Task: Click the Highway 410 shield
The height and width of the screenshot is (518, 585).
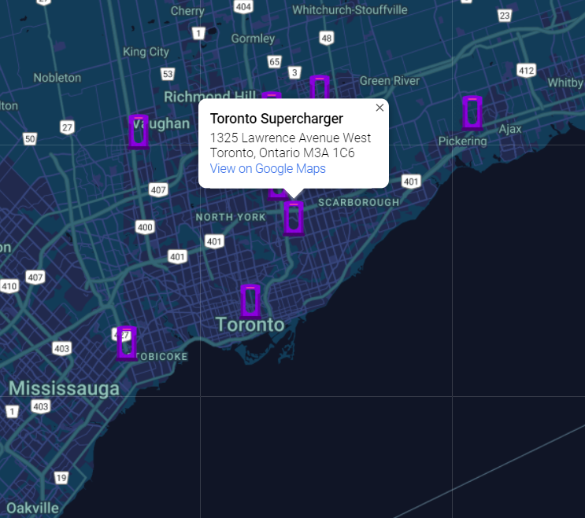Action: 9,286
